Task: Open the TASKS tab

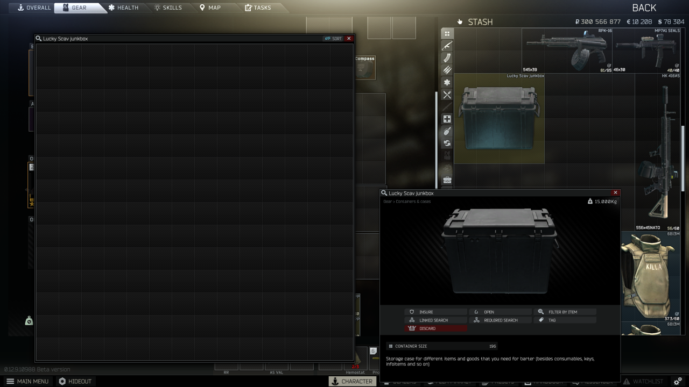Action: tap(257, 8)
